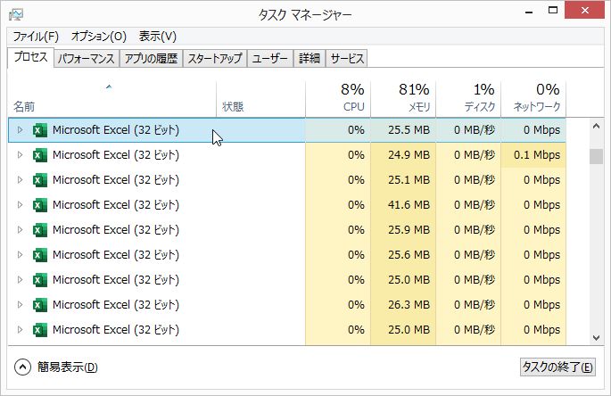The height and width of the screenshot is (396, 611).
Task: Switch to the アプリの履歴 tab
Action: pos(151,59)
